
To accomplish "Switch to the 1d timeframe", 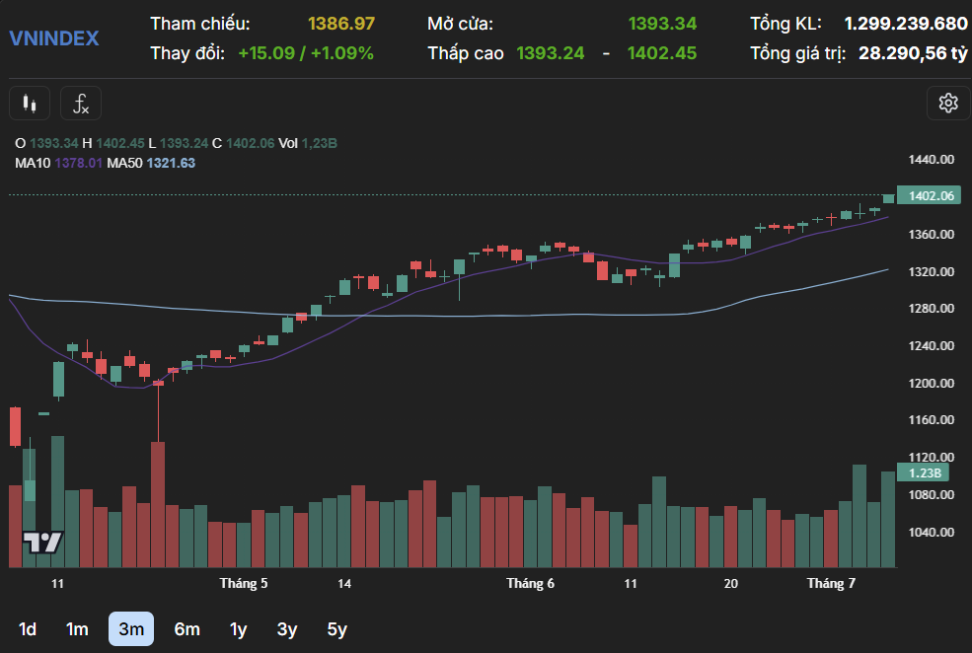I will [26, 628].
